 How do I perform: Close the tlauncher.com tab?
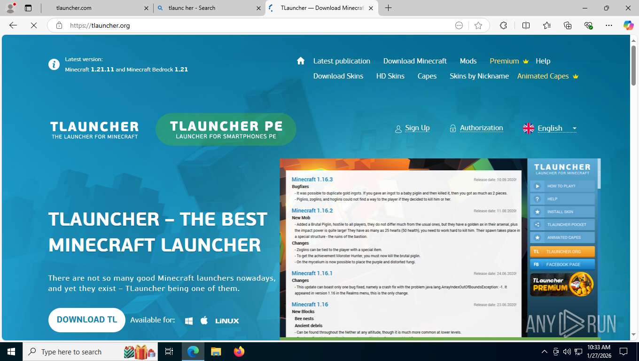(x=146, y=8)
